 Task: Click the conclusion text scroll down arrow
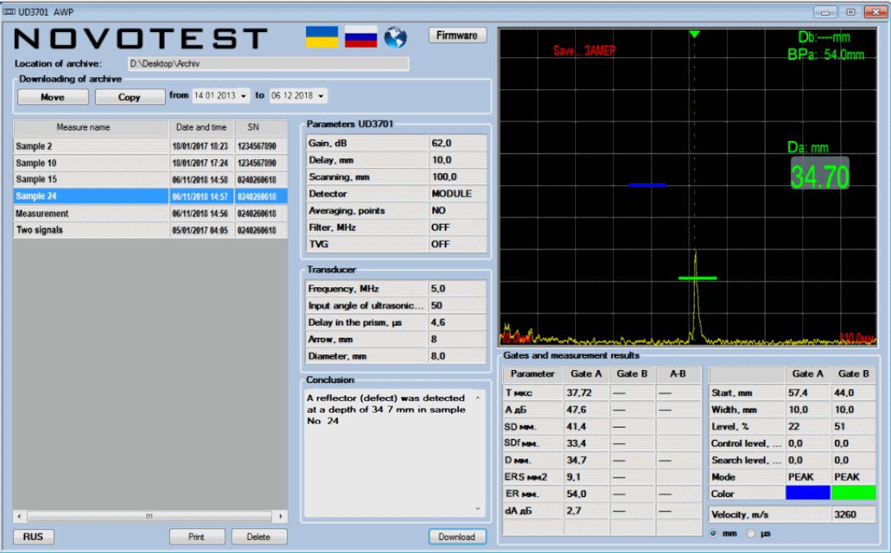[x=477, y=510]
